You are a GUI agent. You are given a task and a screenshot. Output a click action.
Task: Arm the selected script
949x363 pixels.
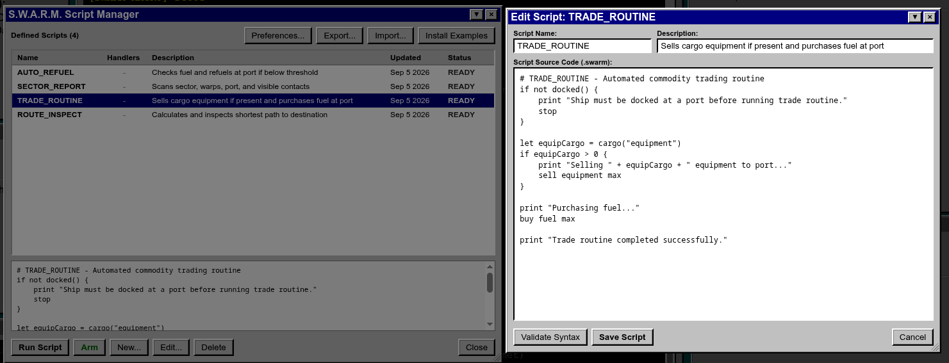pyautogui.click(x=89, y=347)
